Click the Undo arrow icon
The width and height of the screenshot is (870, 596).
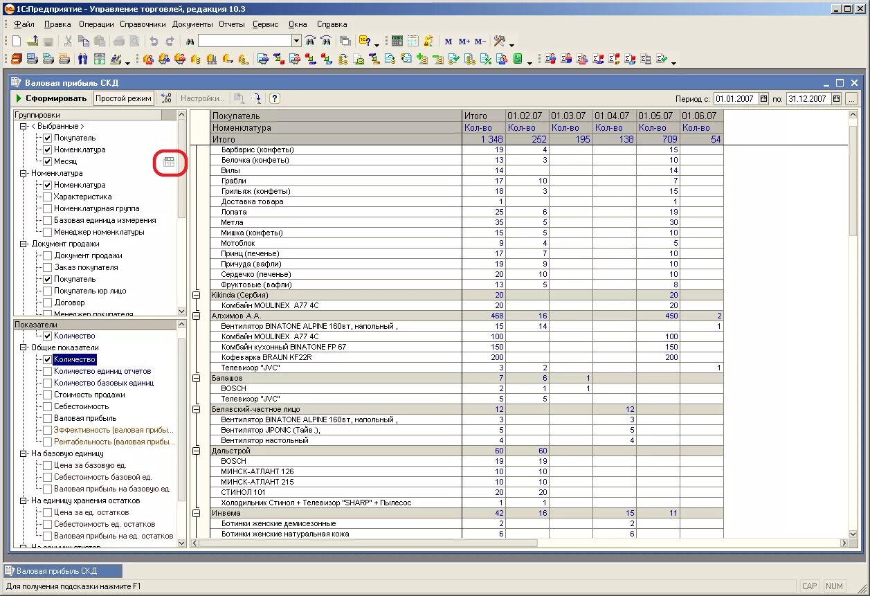154,42
